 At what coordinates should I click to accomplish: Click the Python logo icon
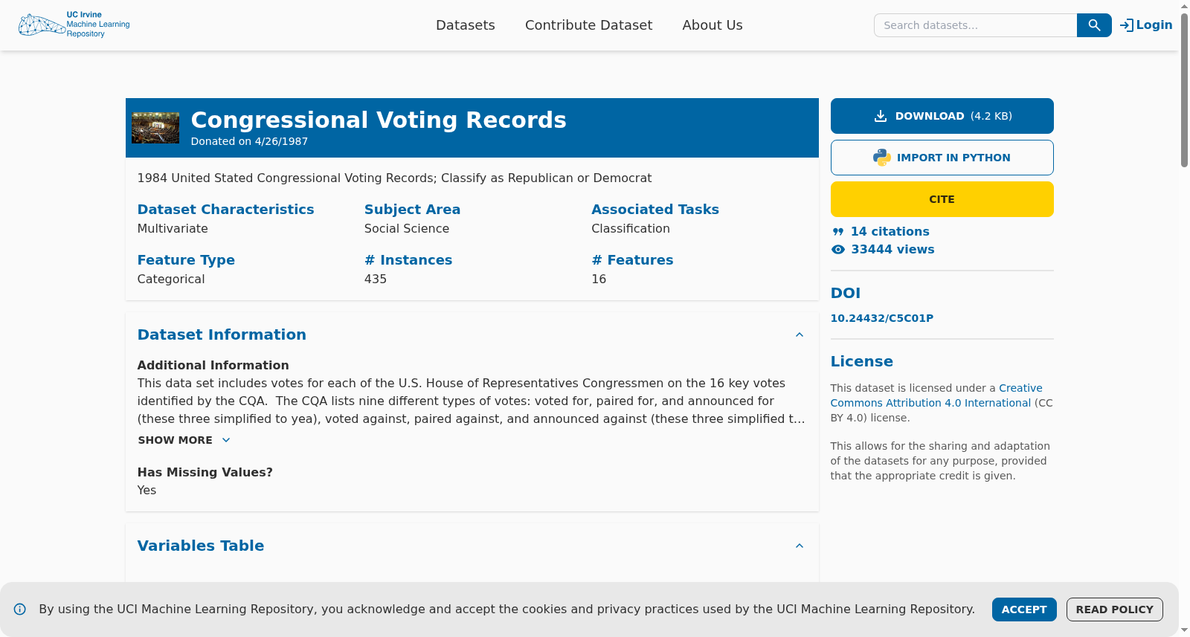[x=882, y=158]
